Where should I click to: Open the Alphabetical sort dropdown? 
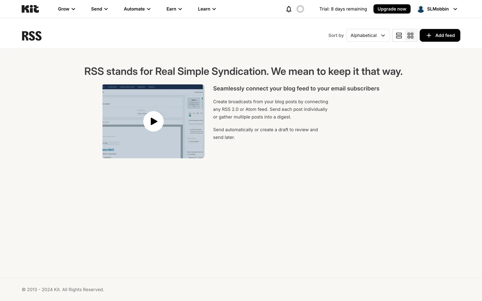[x=368, y=35]
